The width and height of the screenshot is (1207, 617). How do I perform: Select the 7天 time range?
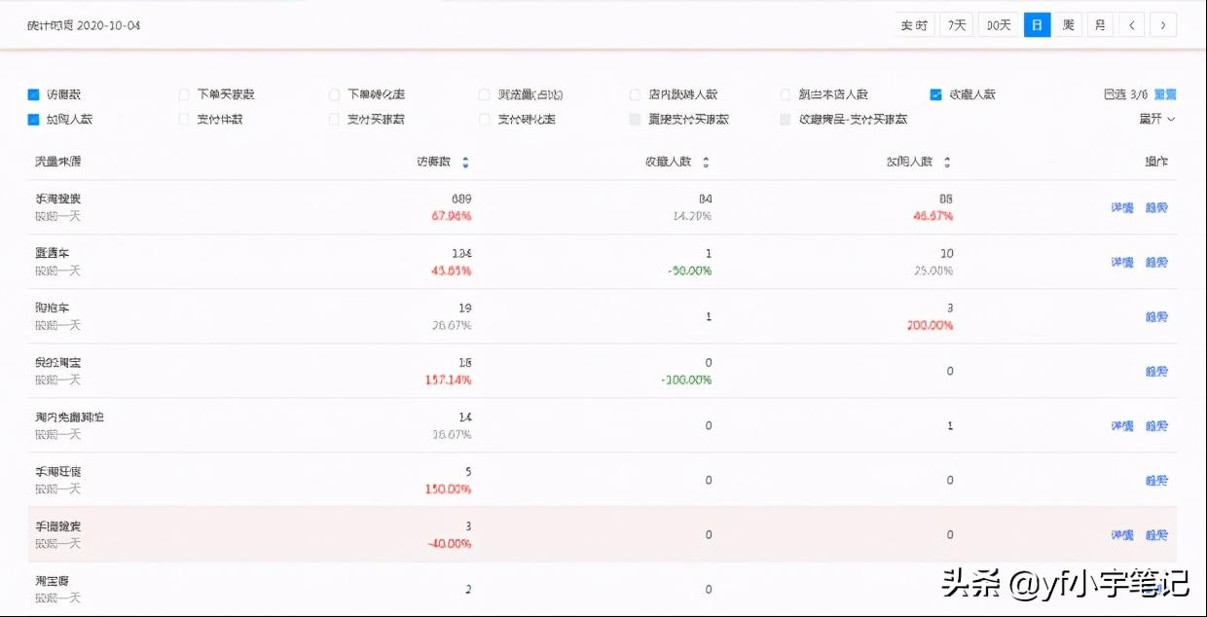click(955, 24)
